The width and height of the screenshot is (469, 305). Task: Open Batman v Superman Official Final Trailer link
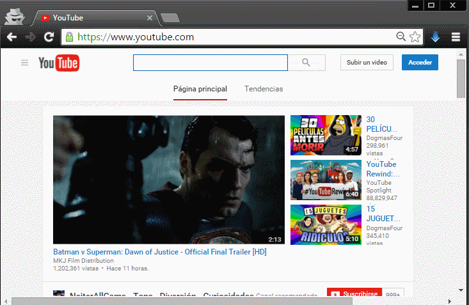pyautogui.click(x=160, y=252)
